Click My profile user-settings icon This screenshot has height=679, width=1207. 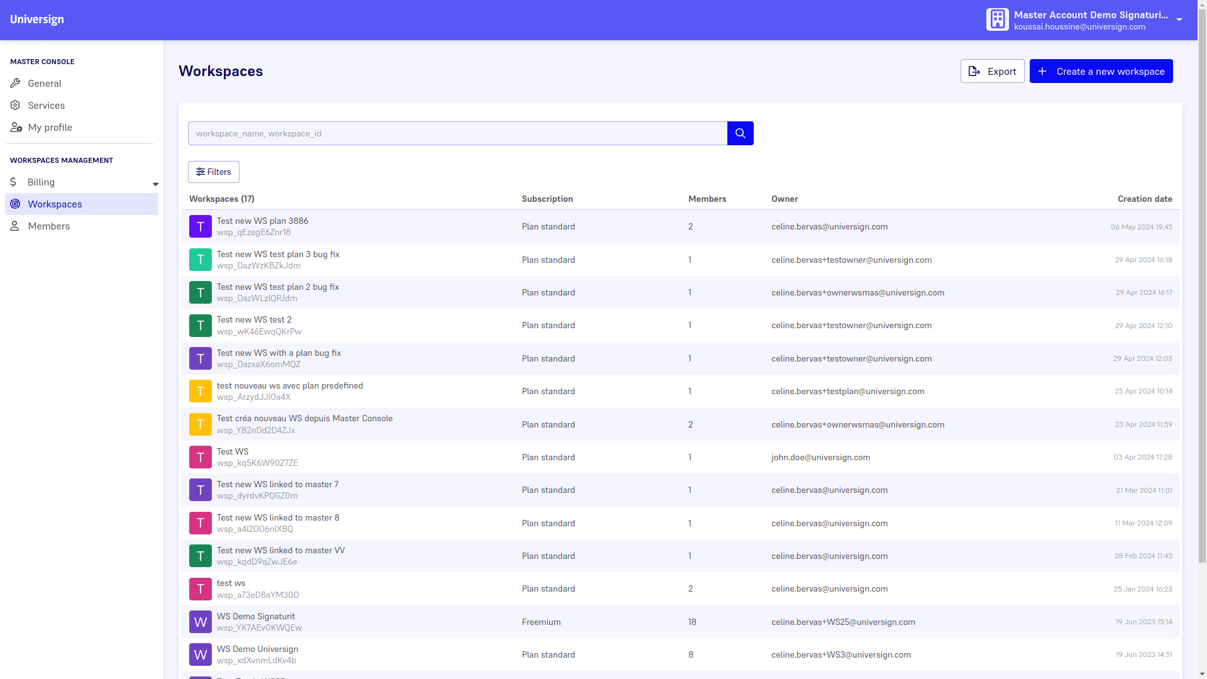coord(16,127)
